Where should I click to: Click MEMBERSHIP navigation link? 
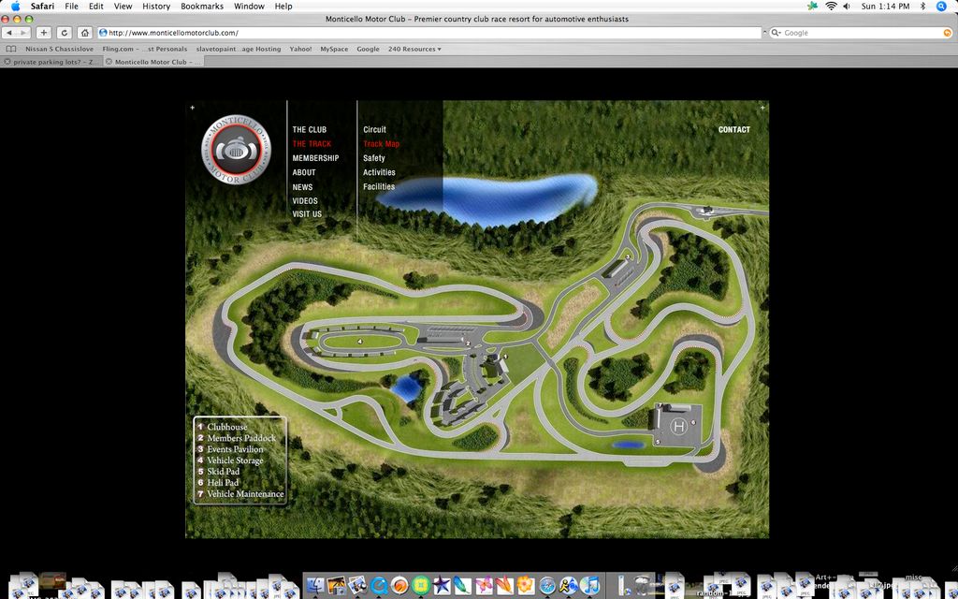315,157
